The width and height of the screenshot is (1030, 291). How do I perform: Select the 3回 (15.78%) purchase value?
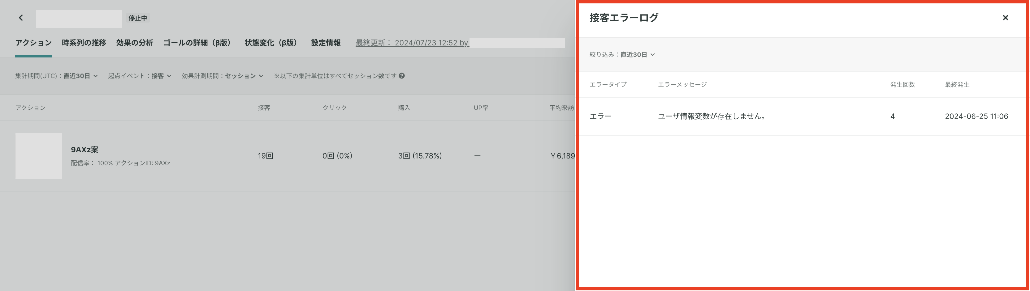coord(420,156)
